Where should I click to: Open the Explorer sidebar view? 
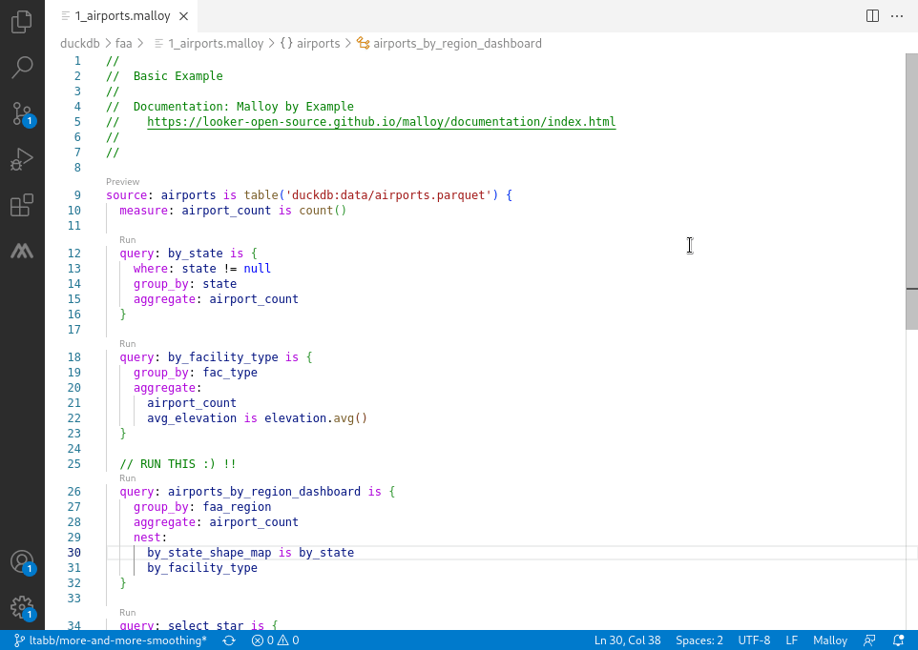coord(23,22)
